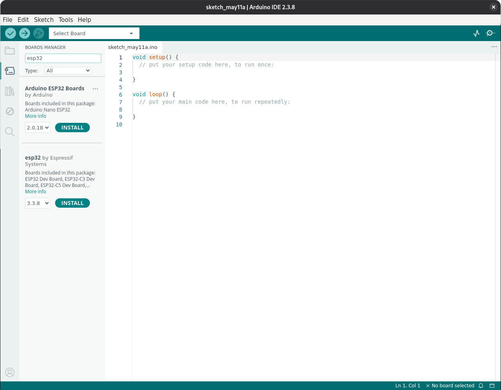The width and height of the screenshot is (501, 390).
Task: Open the Tools menu
Action: 66,20
